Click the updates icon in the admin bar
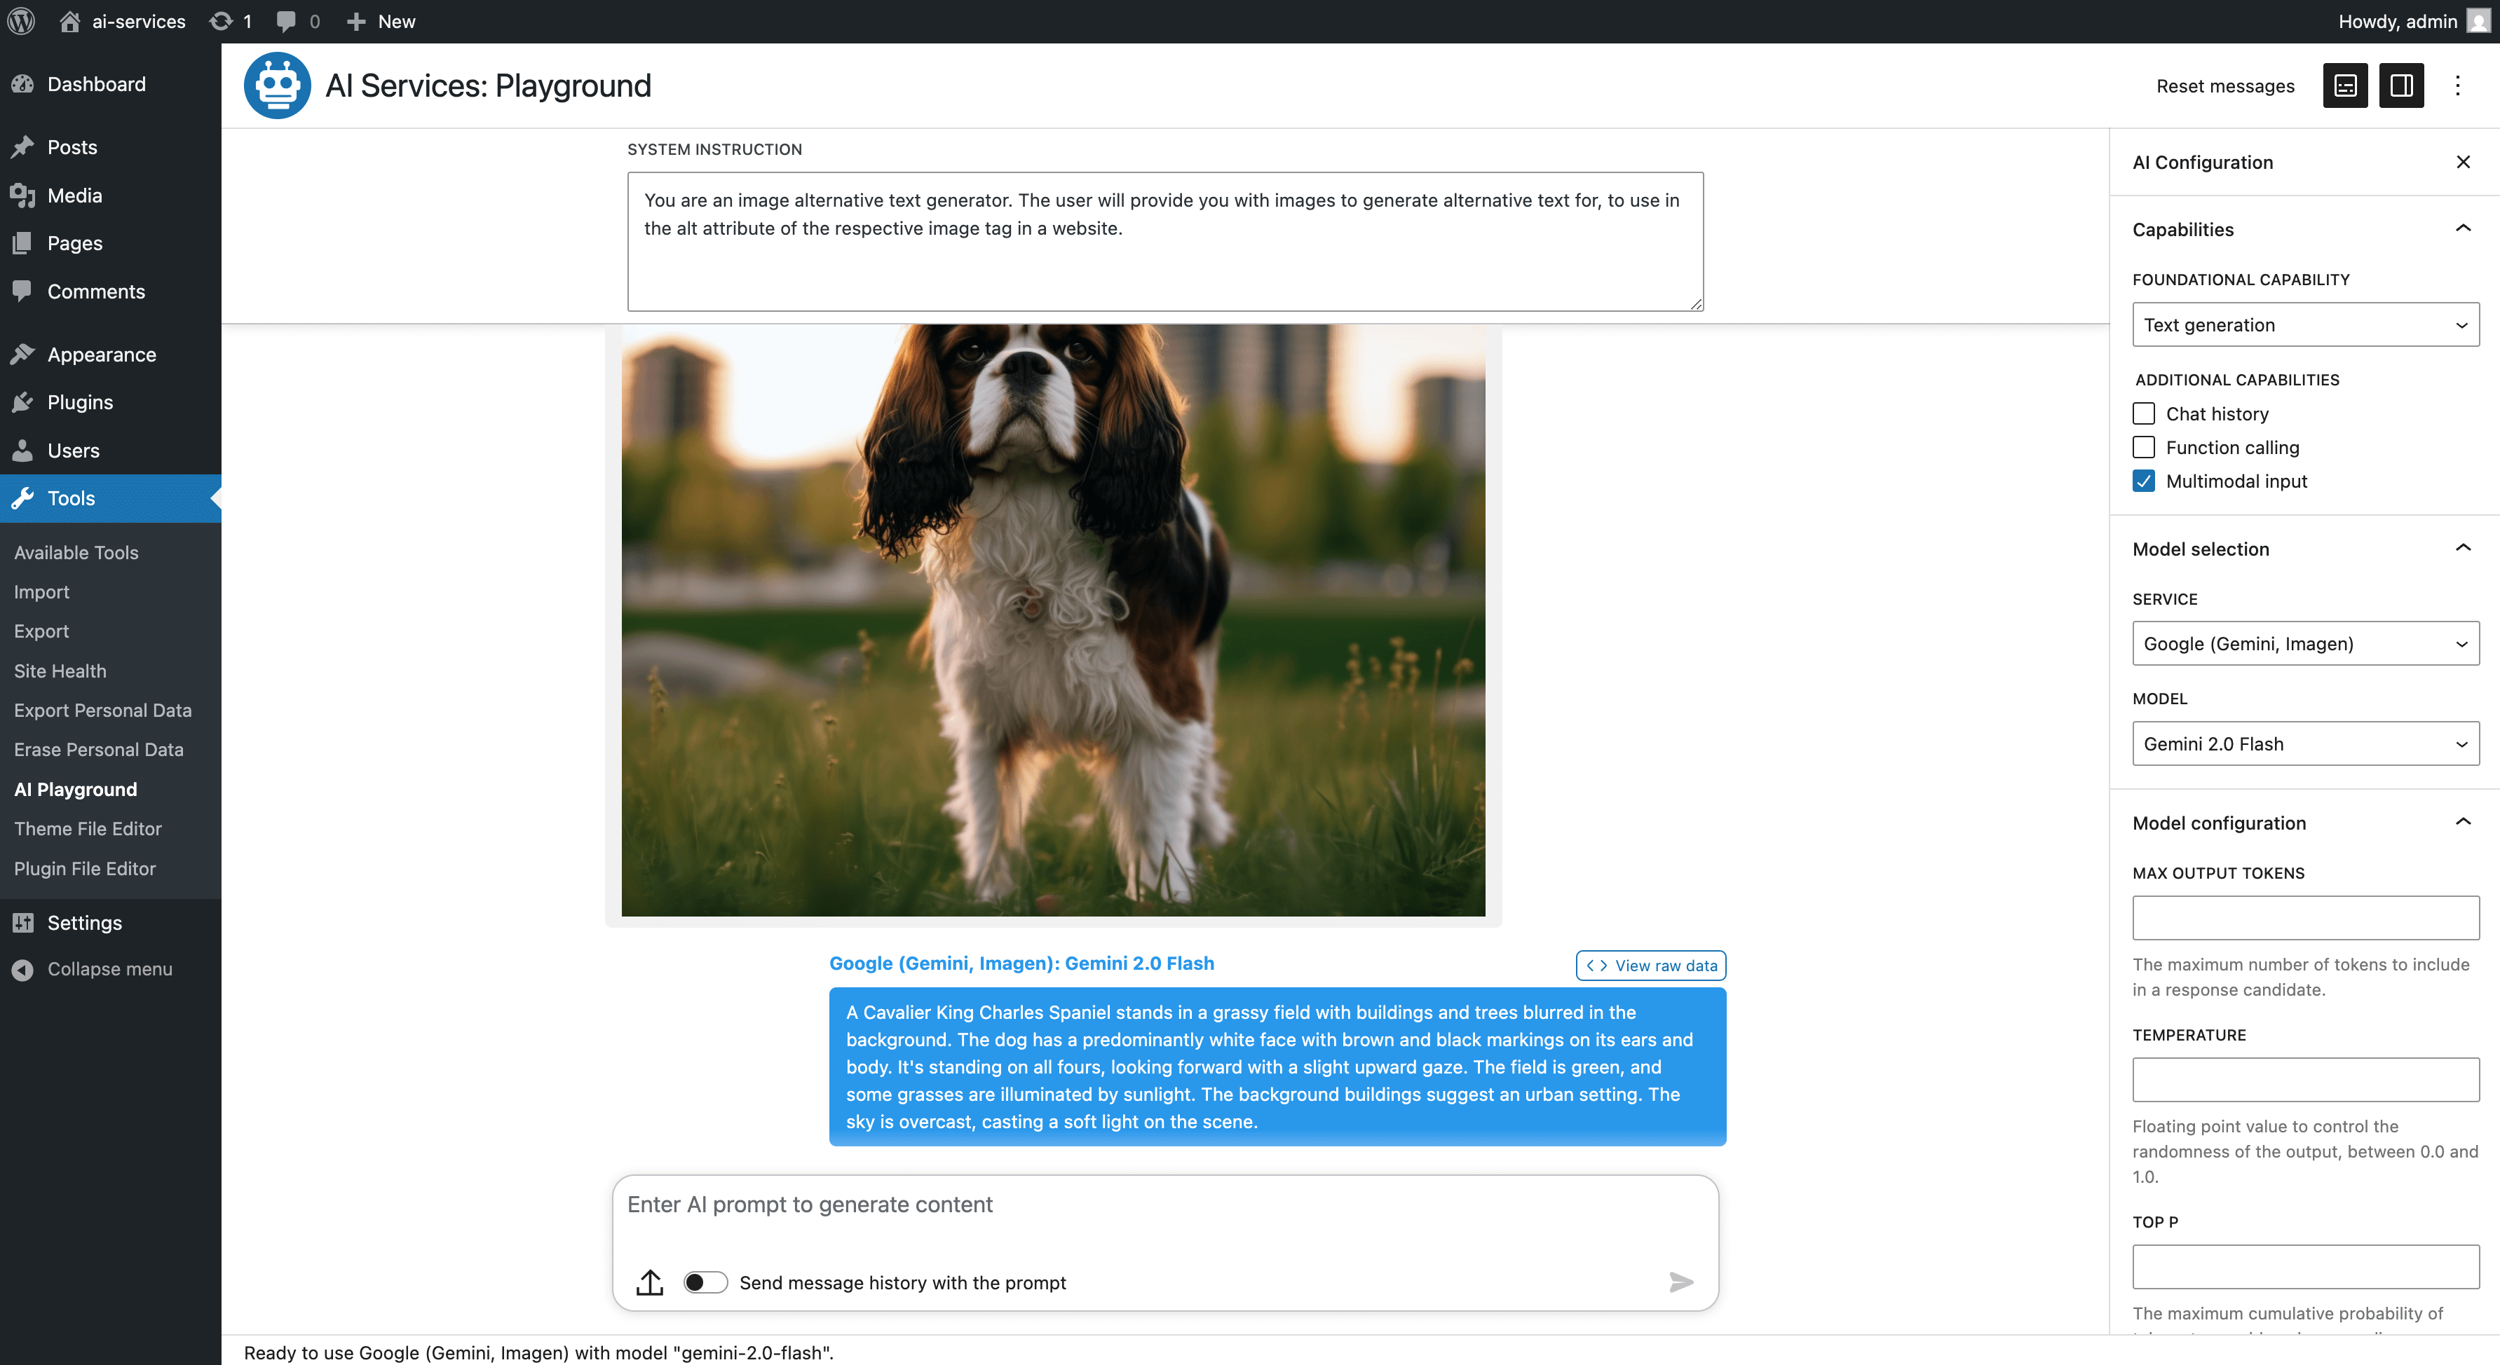The height and width of the screenshot is (1365, 2500). (220, 20)
